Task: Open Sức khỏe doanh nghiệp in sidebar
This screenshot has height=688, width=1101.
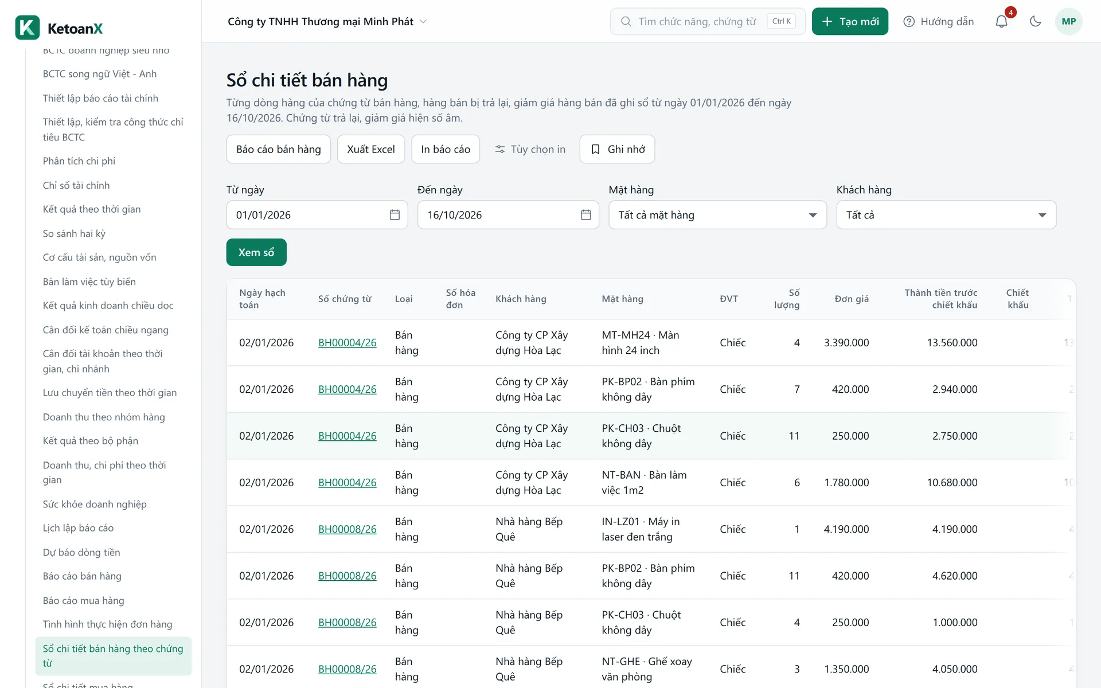Action: point(95,504)
